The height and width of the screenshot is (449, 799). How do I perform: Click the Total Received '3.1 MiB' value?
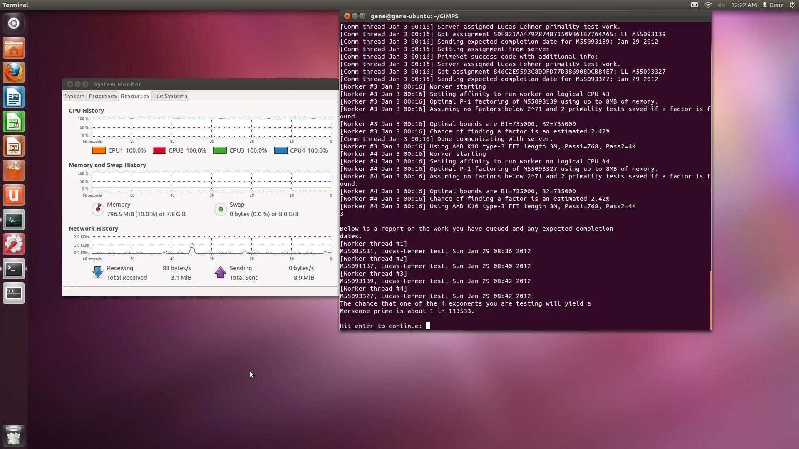[x=181, y=278]
